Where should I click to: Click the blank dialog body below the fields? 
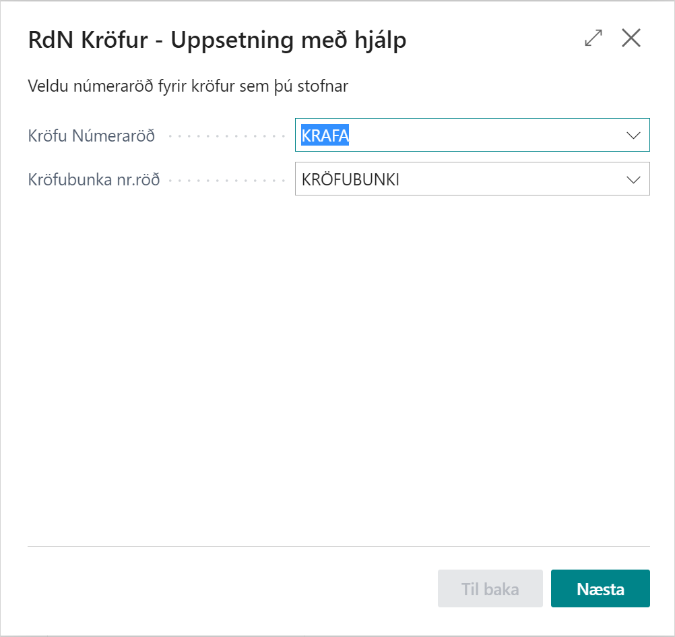(x=337, y=364)
